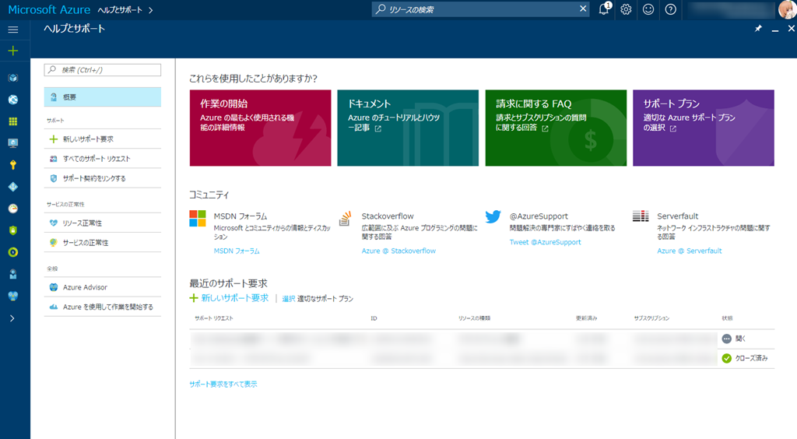Image resolution: width=797 pixels, height=439 pixels.
Task: Open the portal settings gear icon
Action: tap(626, 9)
